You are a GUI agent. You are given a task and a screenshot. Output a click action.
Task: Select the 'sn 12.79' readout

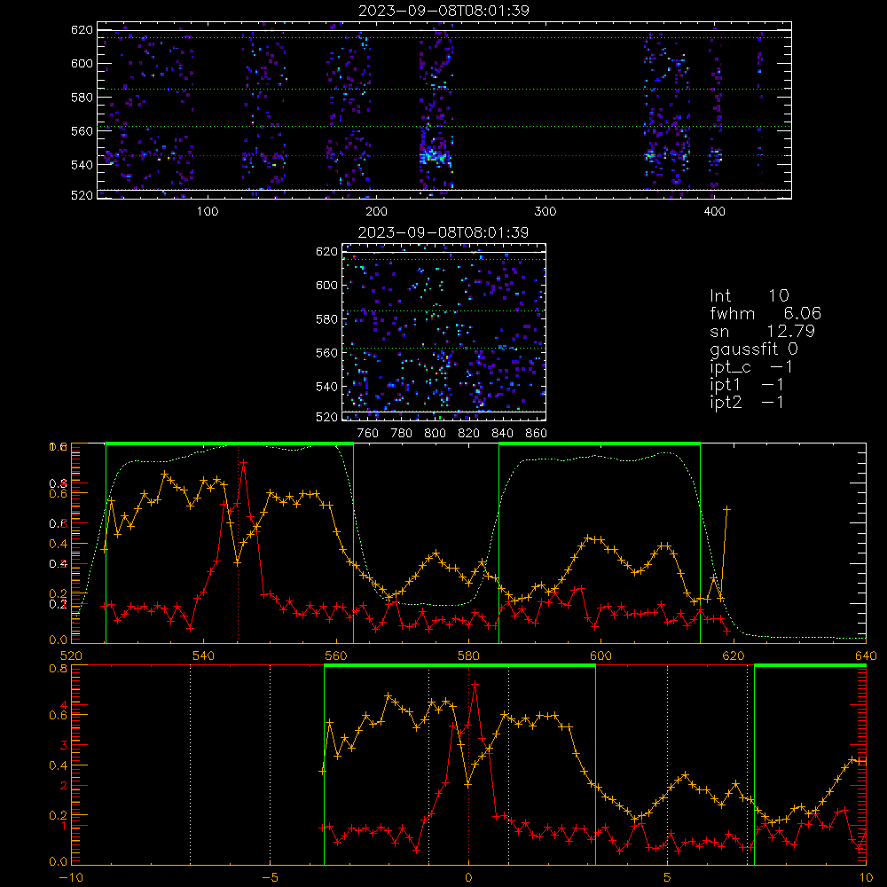pyautogui.click(x=762, y=331)
